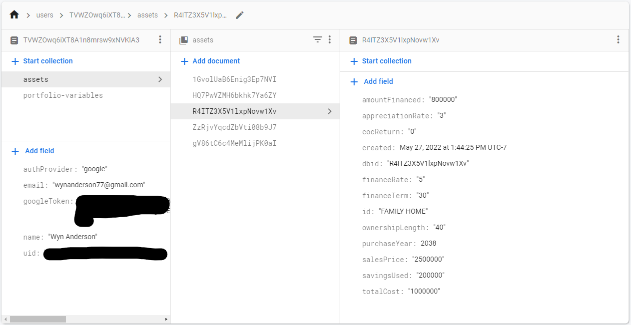631x325 pixels.
Task: Click the id field "FAMILY HOME"
Action: 395,212
